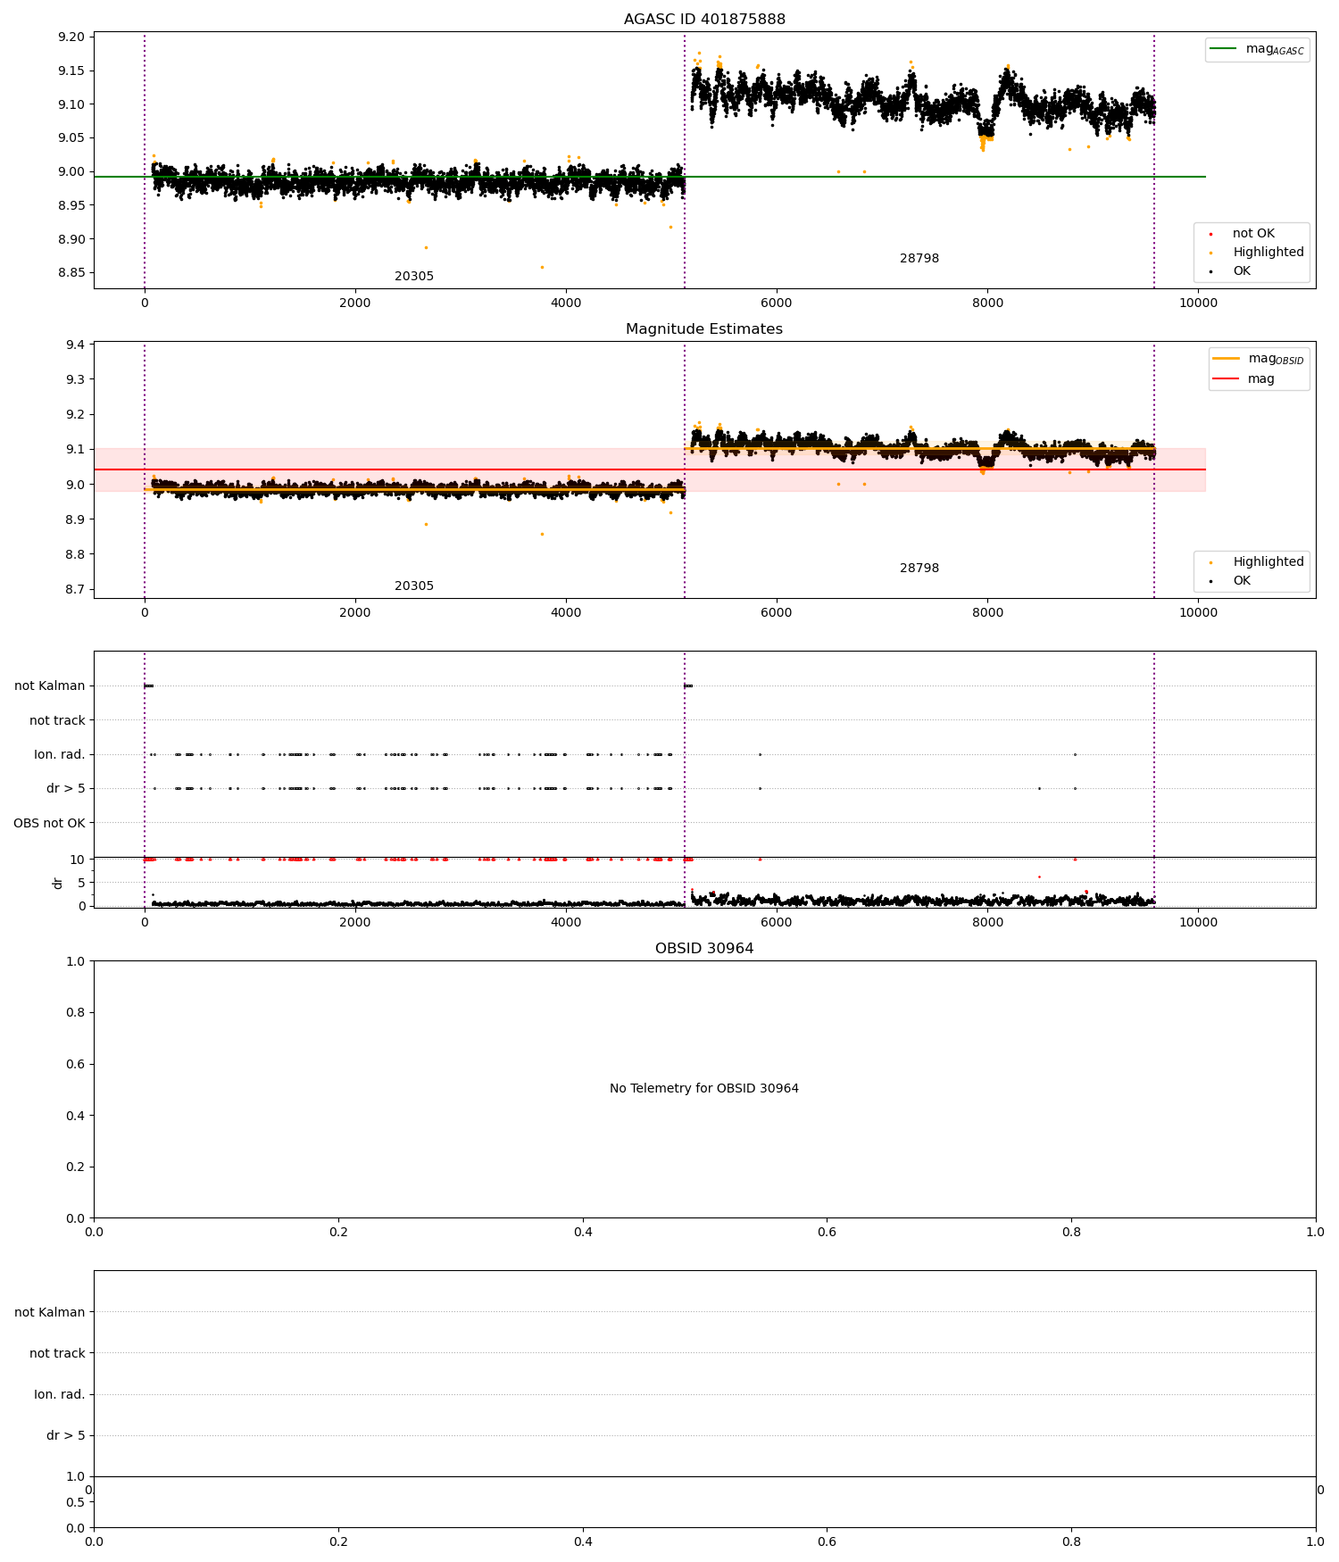Click 'not Kalman' label in the flags plot with data
This screenshot has width=1339, height=1562.
50,686
